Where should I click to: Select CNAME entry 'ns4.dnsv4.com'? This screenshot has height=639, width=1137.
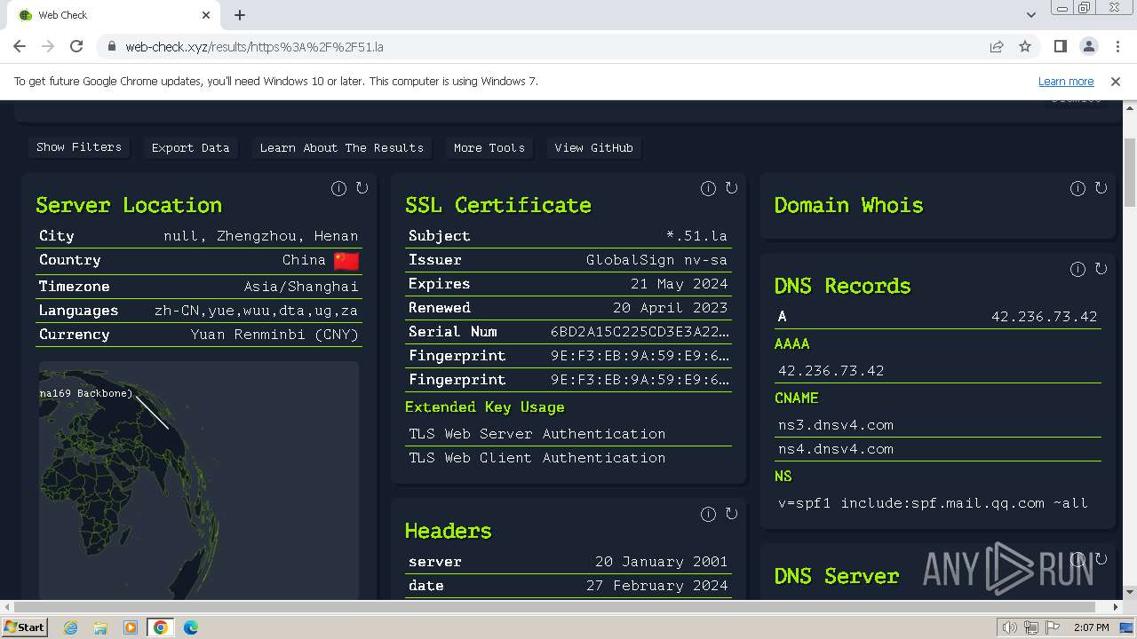[x=836, y=449]
